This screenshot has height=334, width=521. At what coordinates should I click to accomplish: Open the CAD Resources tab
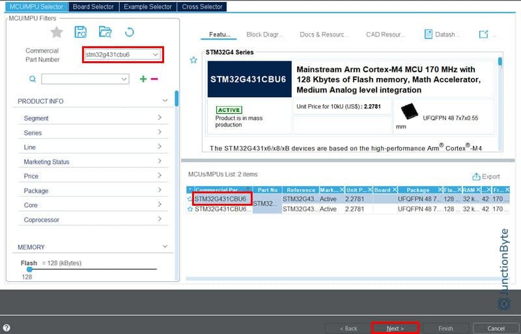click(x=386, y=35)
